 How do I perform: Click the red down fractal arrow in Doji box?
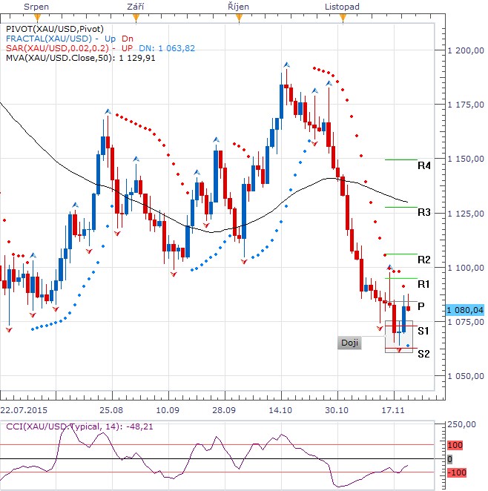[399, 350]
